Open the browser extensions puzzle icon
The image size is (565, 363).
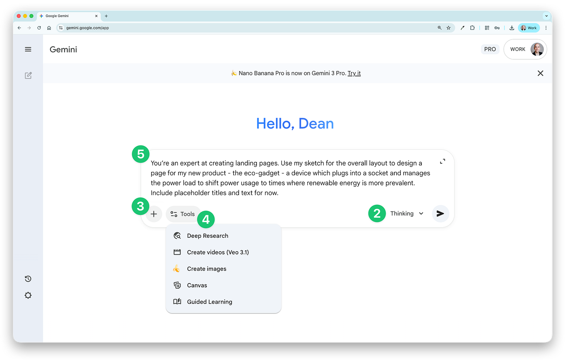pyautogui.click(x=472, y=28)
